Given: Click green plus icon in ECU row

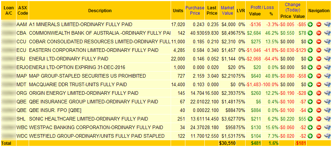Looking at the screenshot, I should (x=310, y=50).
